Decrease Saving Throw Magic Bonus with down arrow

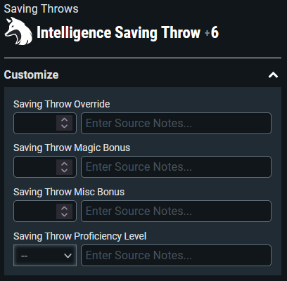point(64,171)
